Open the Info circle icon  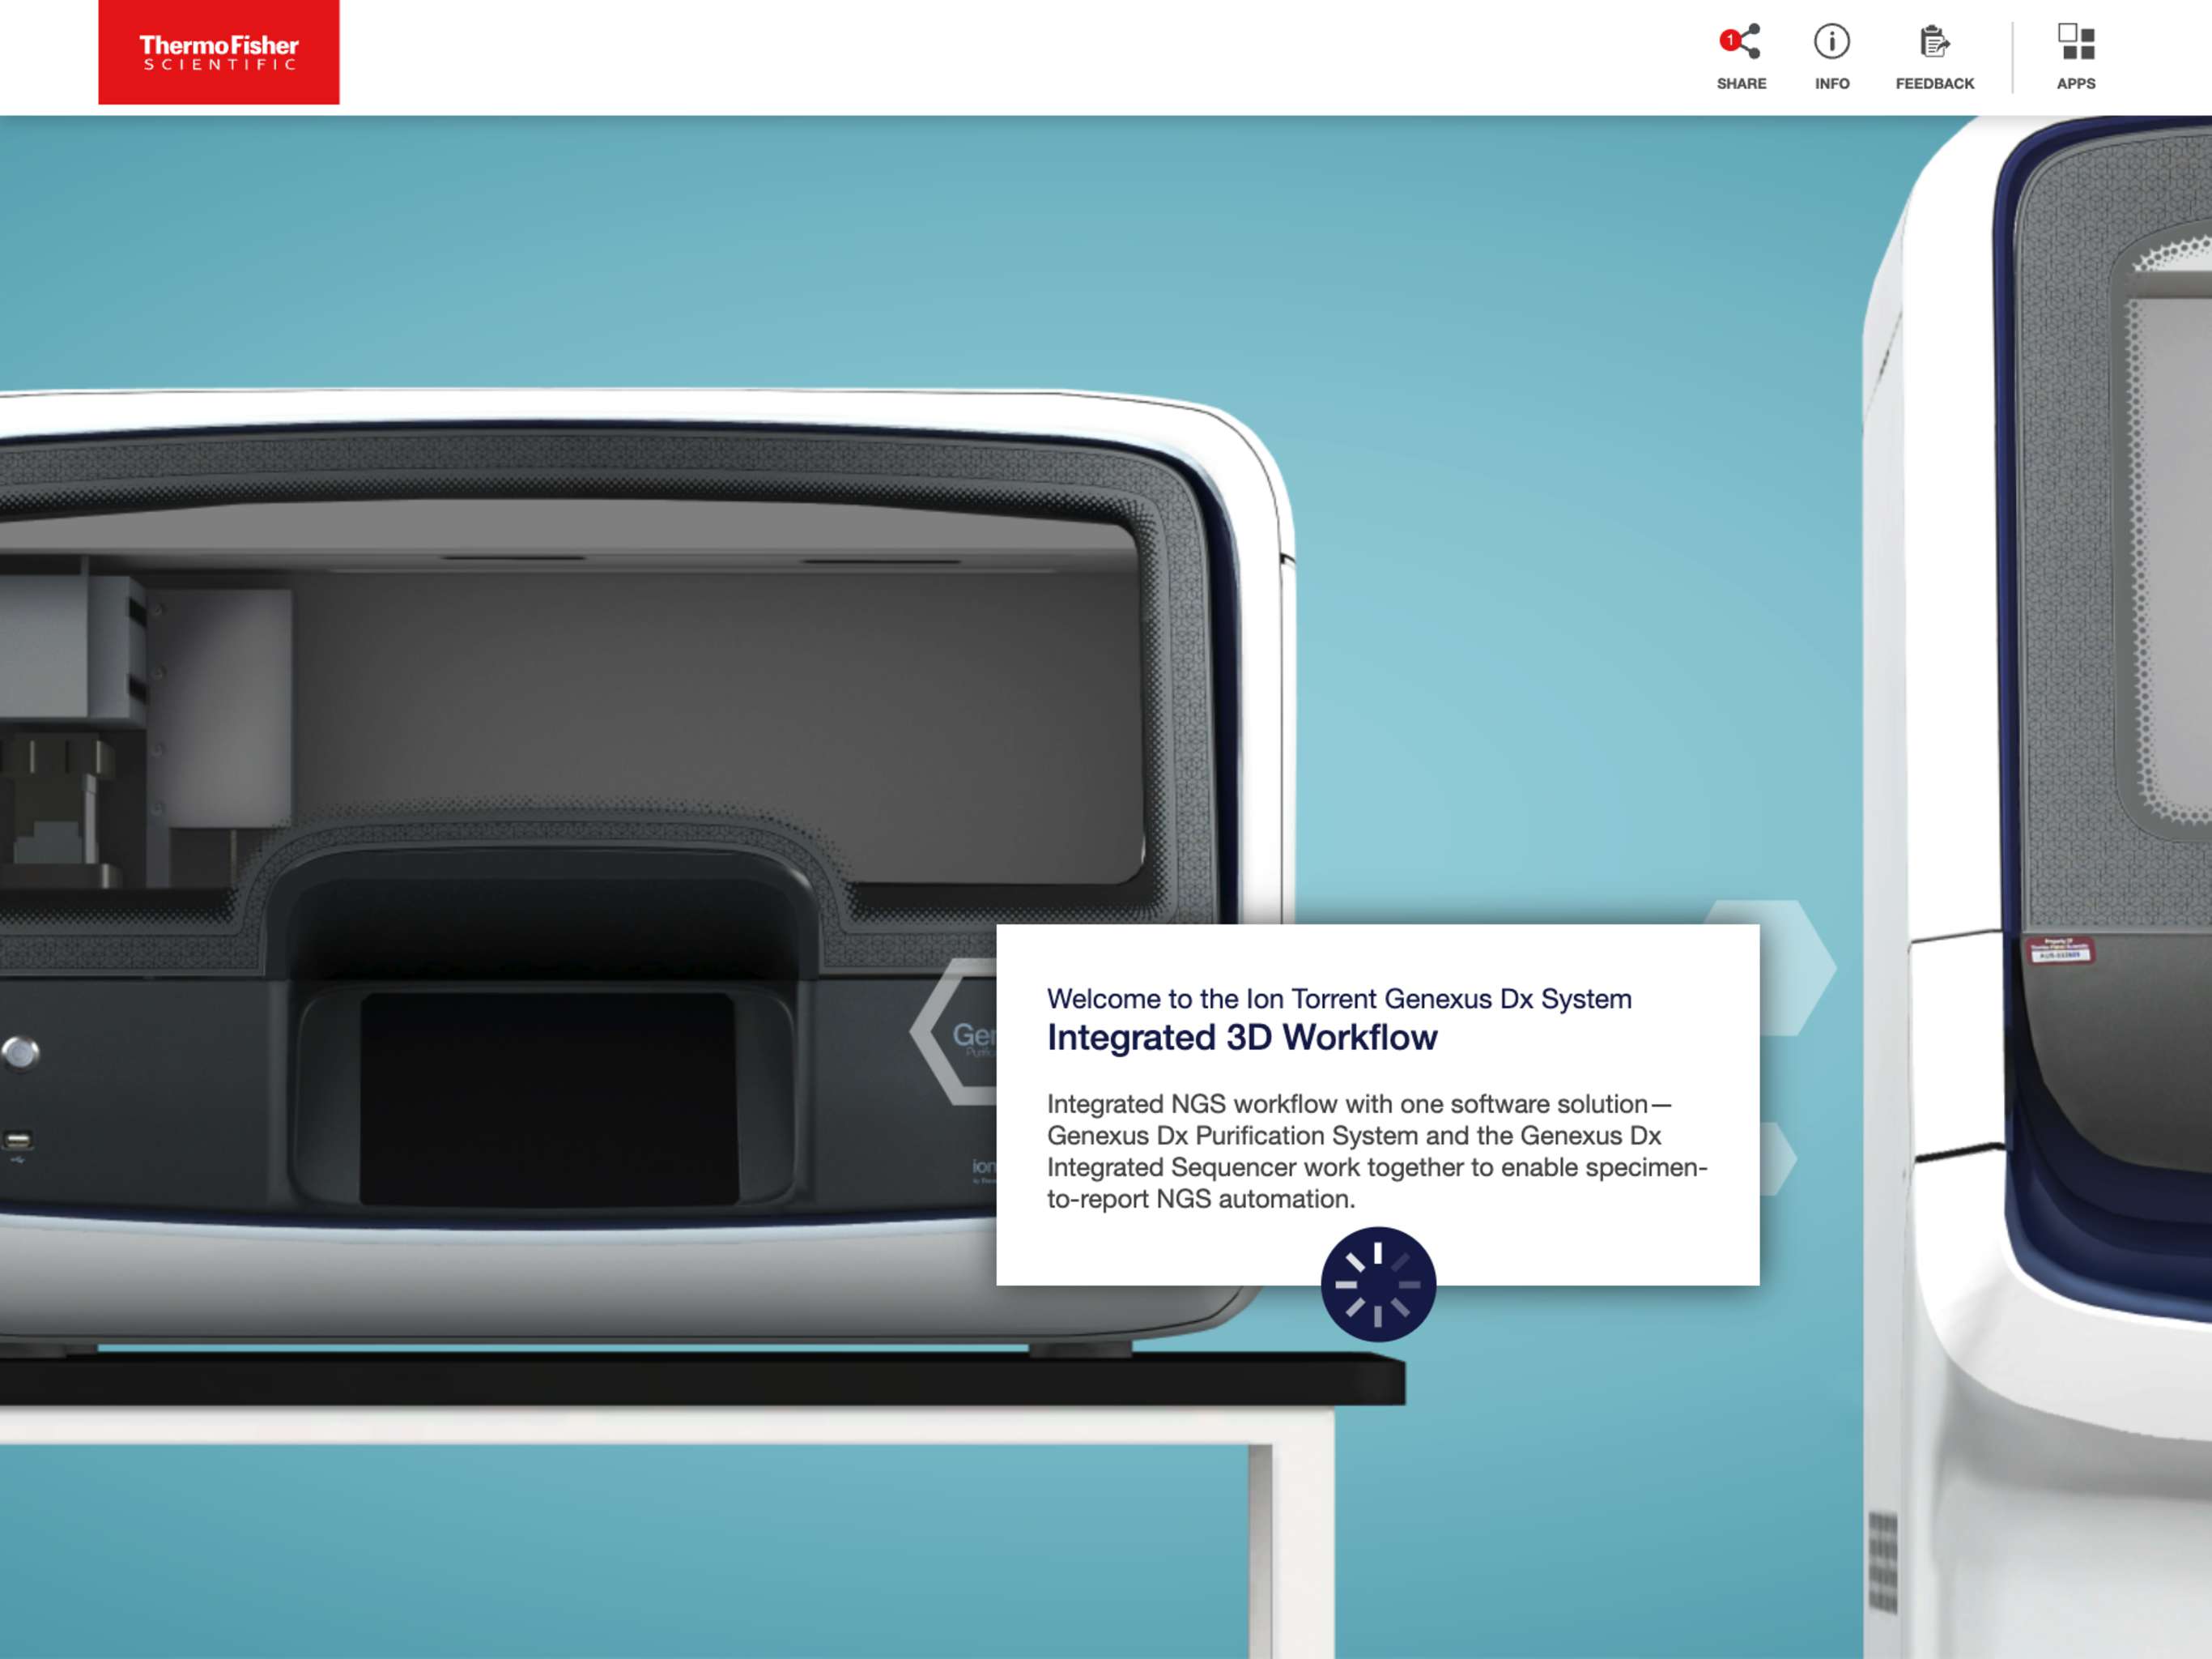pyautogui.click(x=1831, y=42)
